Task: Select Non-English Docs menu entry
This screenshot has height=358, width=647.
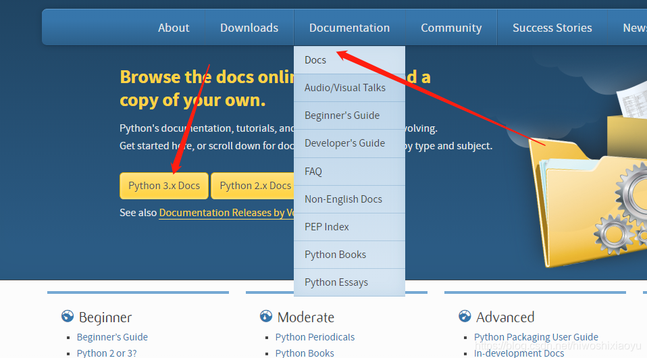Action: click(x=349, y=199)
